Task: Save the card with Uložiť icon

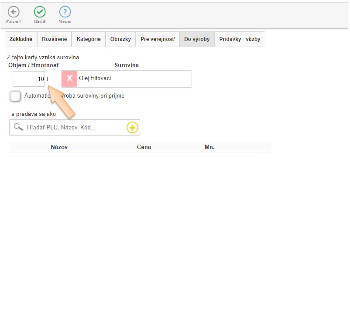Action: coord(40,12)
